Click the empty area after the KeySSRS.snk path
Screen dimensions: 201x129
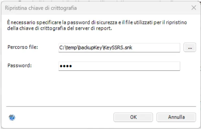click(x=156, y=48)
